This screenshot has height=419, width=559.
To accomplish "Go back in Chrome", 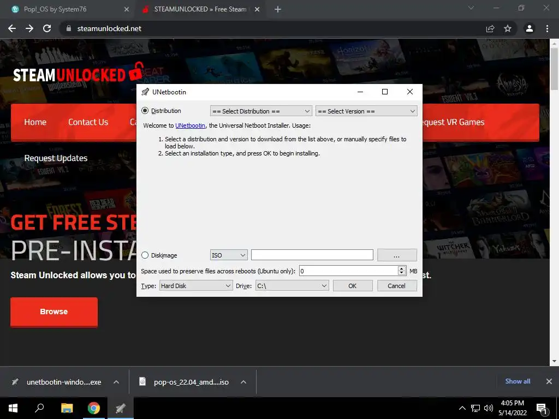I will [x=12, y=28].
